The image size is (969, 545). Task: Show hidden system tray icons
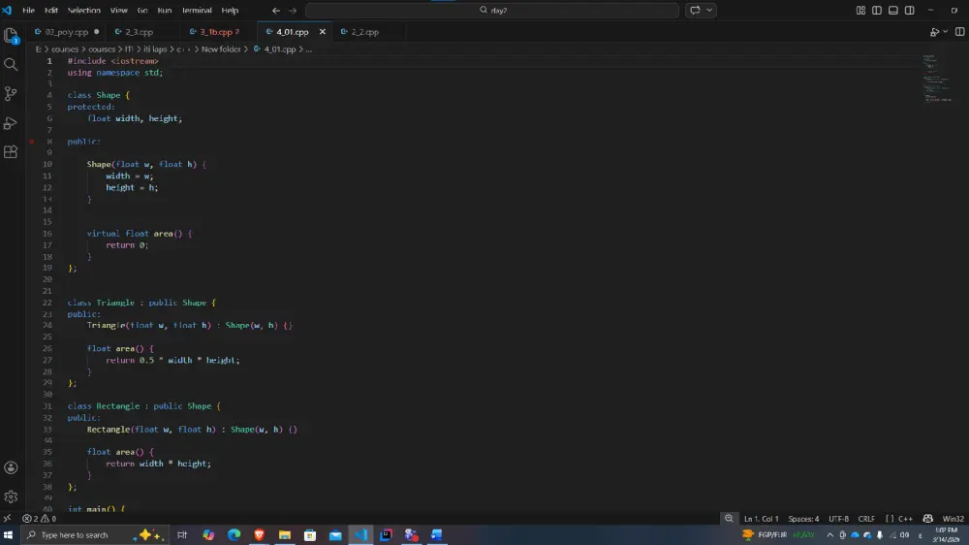(x=830, y=535)
